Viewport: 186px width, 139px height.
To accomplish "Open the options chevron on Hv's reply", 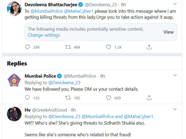I will point(175,109).
